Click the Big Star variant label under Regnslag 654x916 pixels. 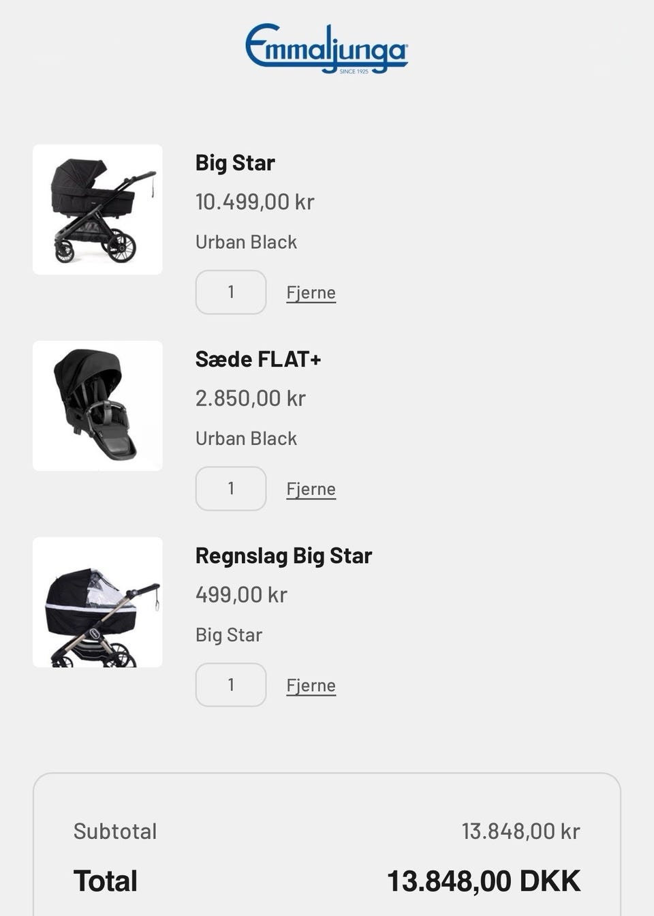coord(229,635)
